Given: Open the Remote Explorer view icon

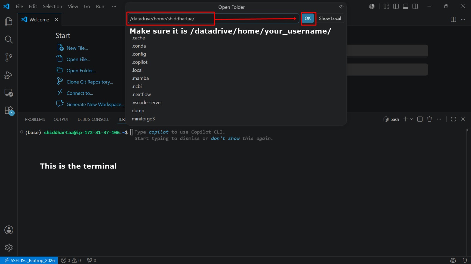Looking at the screenshot, I should (x=9, y=93).
